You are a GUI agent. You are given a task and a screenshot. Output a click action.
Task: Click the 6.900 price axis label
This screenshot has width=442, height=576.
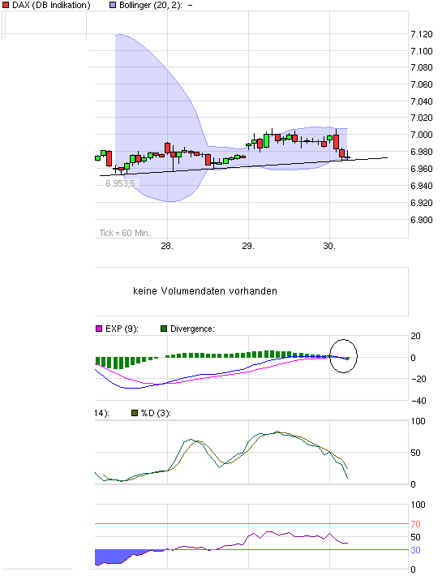point(422,220)
